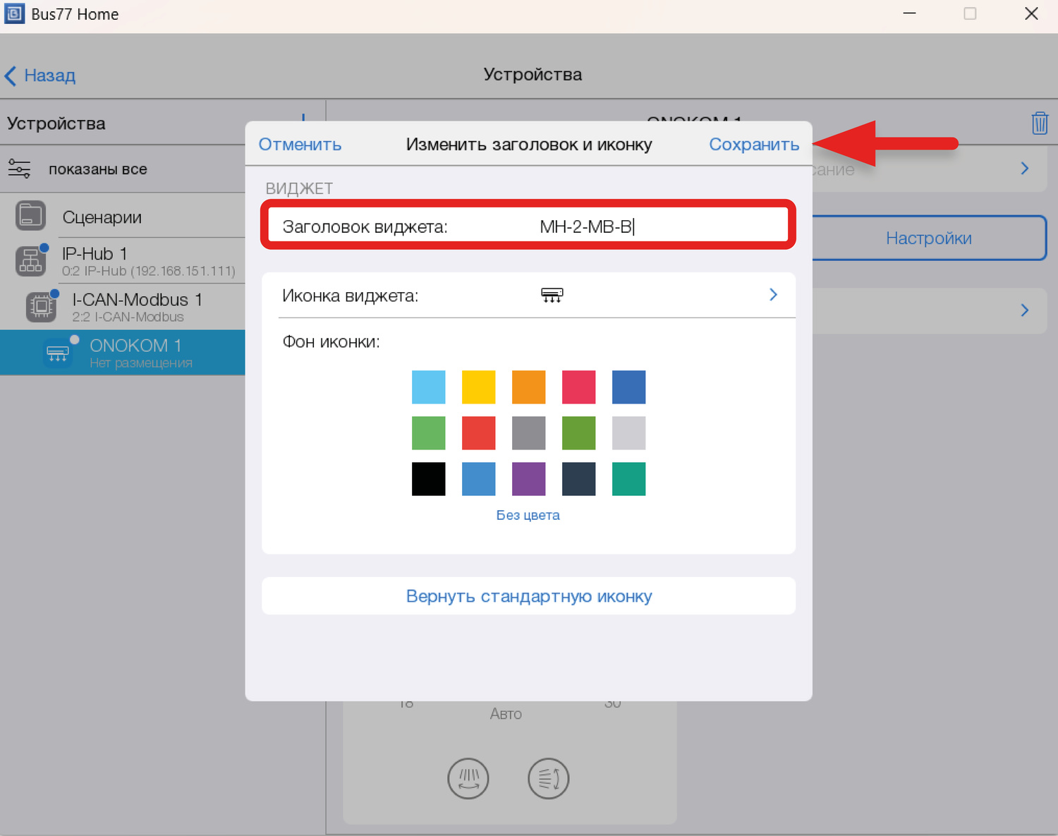Click the ONOKOM 1 air conditioner icon
This screenshot has width=1058, height=836.
pos(57,353)
